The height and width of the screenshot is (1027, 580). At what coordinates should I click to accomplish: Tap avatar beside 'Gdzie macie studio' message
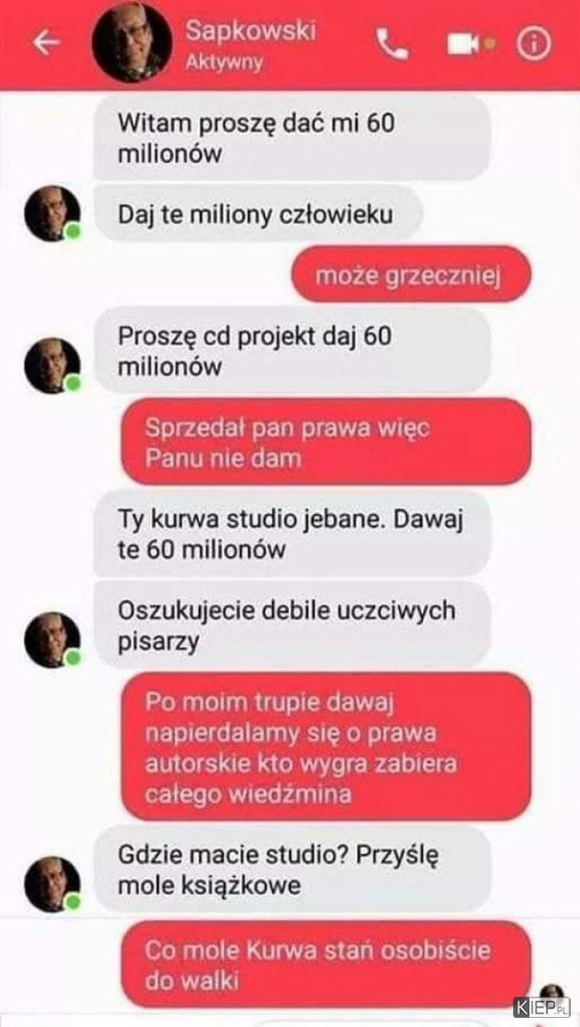53,884
